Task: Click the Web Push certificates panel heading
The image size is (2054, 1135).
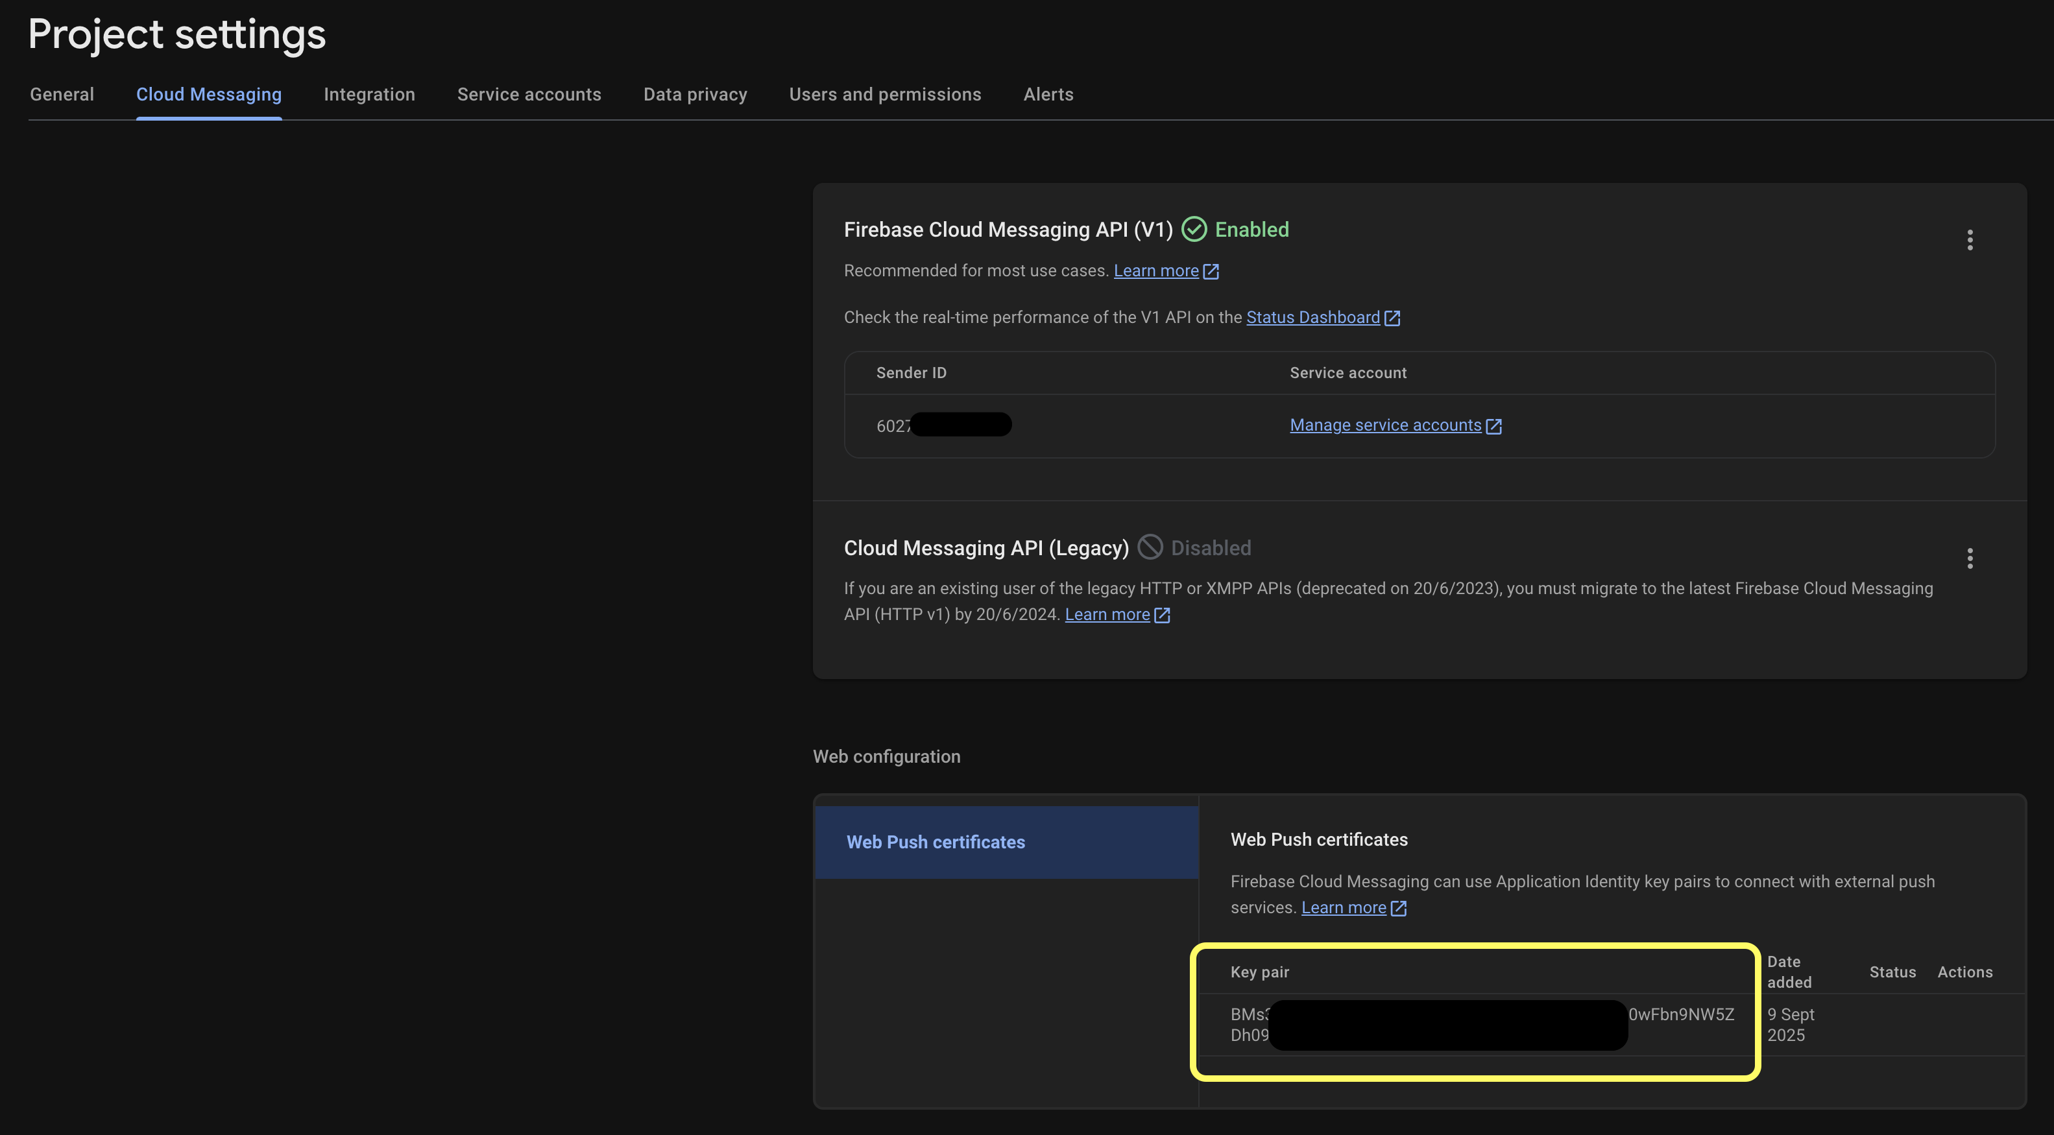Action: [x=1319, y=840]
